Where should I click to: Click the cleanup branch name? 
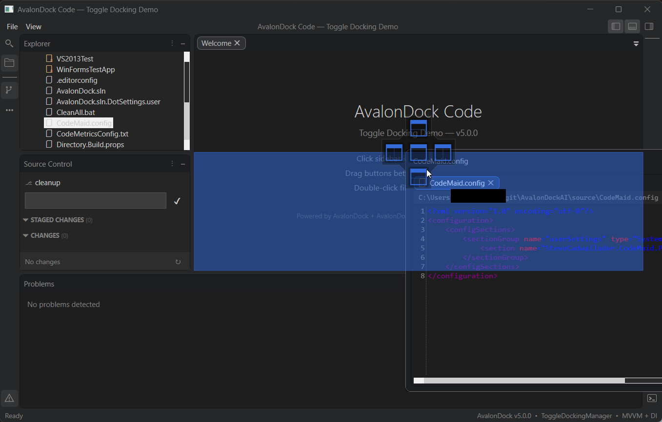click(x=48, y=183)
